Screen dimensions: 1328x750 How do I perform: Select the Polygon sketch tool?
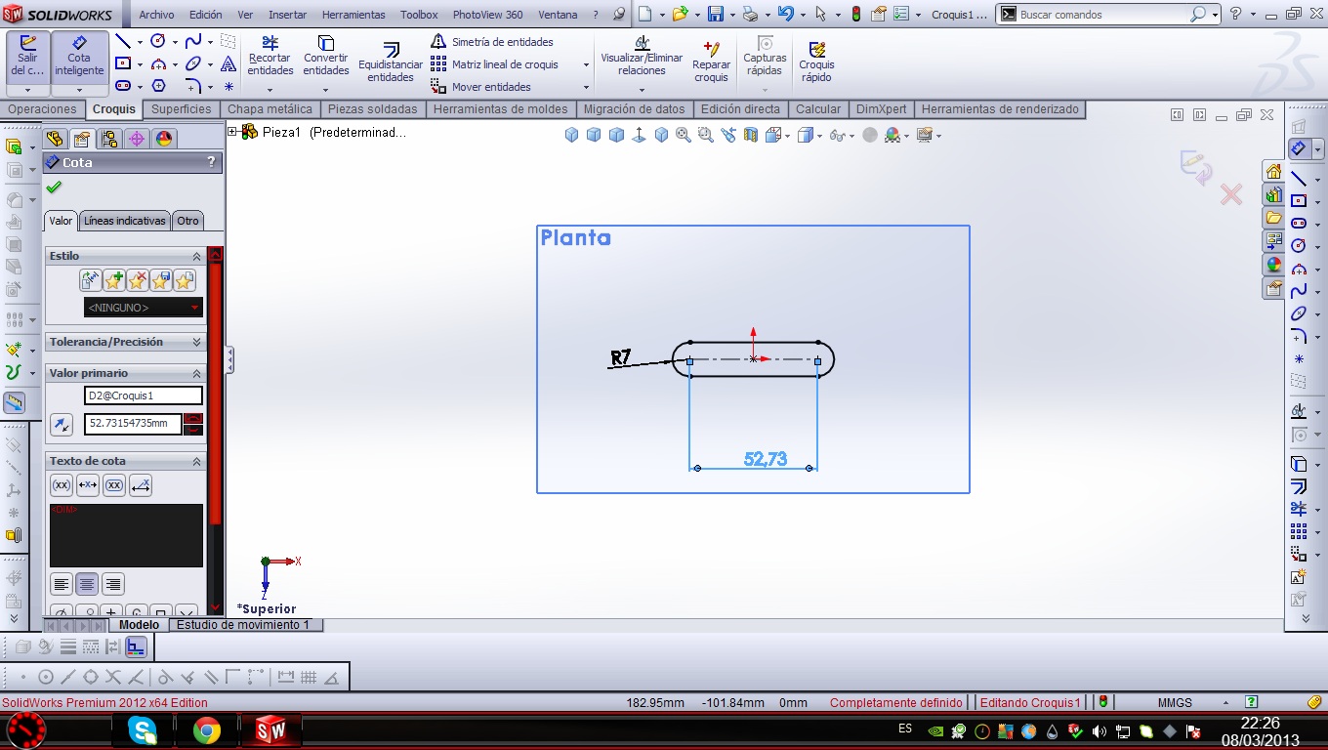point(158,86)
